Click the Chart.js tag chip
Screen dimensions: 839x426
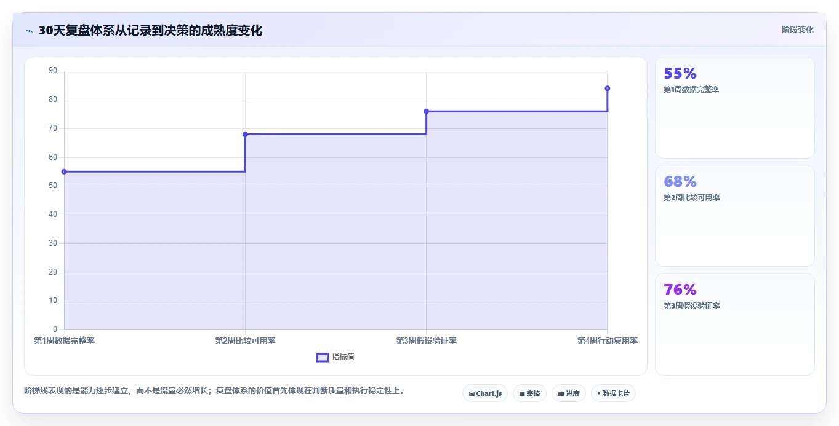pyautogui.click(x=485, y=393)
